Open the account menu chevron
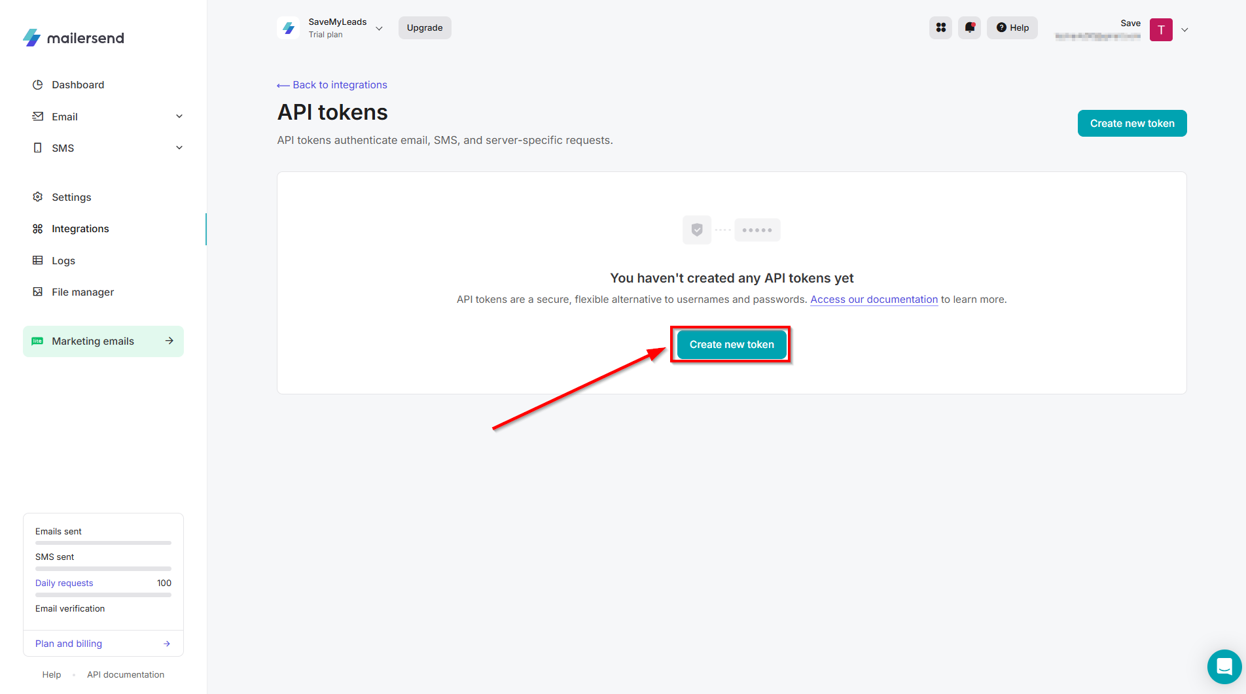The width and height of the screenshot is (1246, 694). coord(1184,29)
